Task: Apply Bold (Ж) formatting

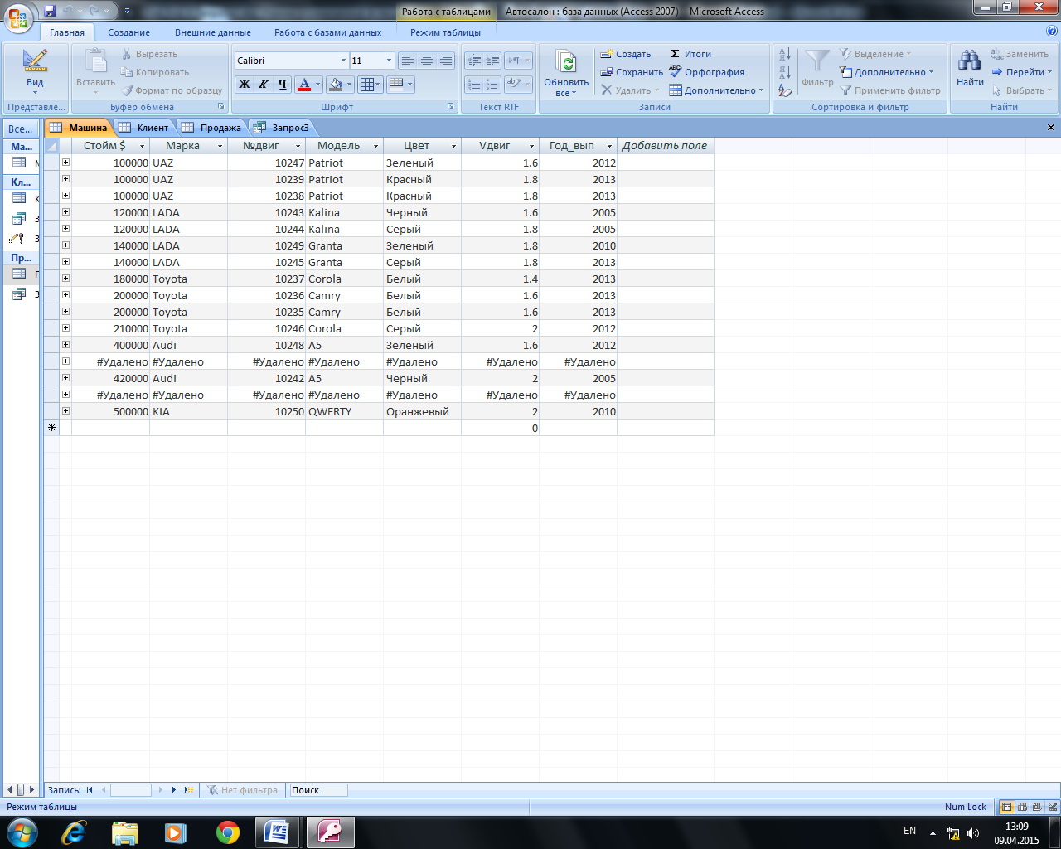Action: click(x=245, y=84)
